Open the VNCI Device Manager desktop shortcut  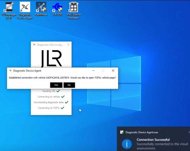coord(73,11)
